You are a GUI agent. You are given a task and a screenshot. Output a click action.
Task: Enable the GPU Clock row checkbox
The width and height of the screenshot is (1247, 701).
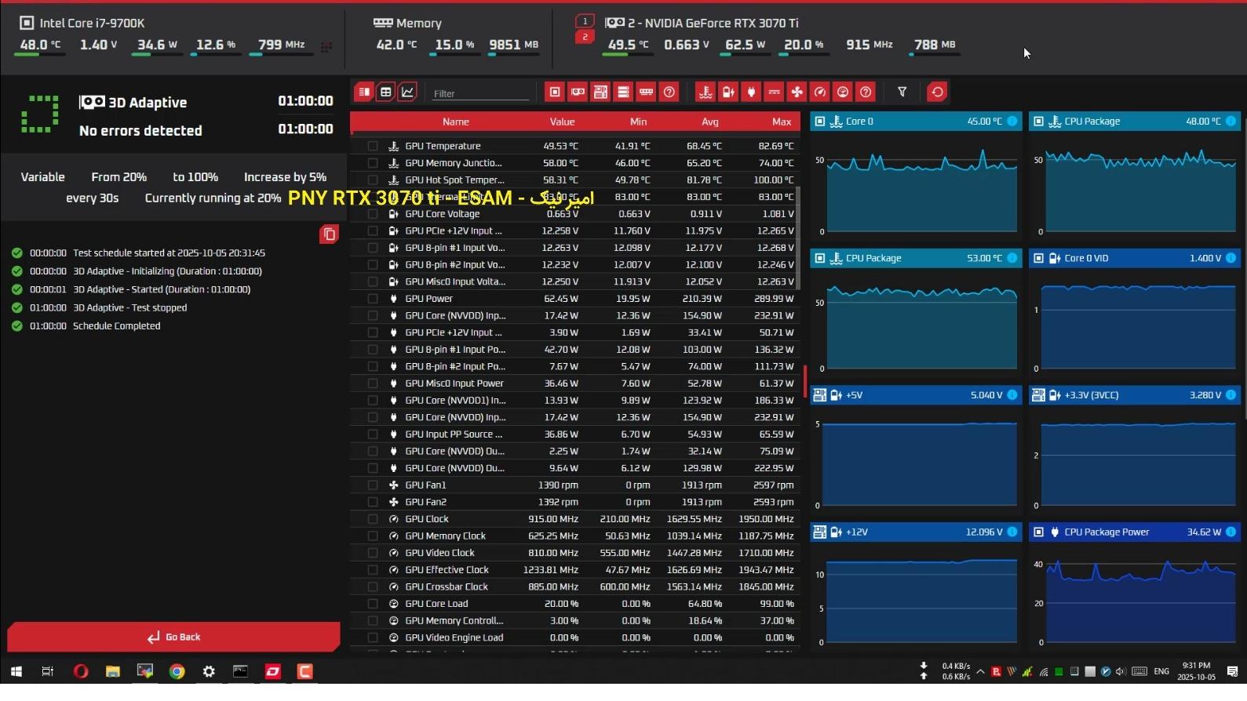373,519
